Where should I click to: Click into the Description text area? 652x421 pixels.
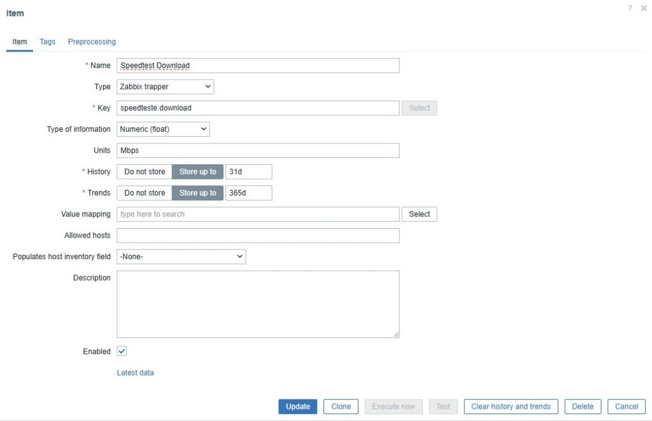[258, 304]
